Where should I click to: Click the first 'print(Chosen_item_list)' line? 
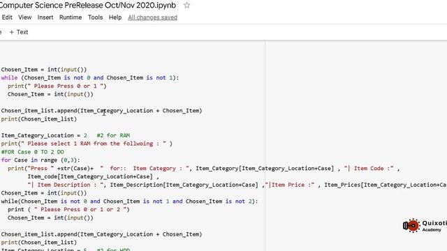[x=39, y=119]
